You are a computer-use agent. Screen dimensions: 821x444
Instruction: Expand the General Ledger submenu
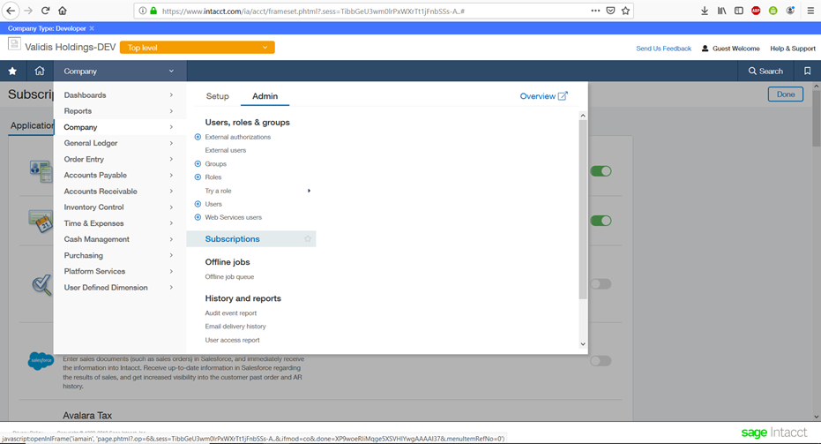point(171,143)
